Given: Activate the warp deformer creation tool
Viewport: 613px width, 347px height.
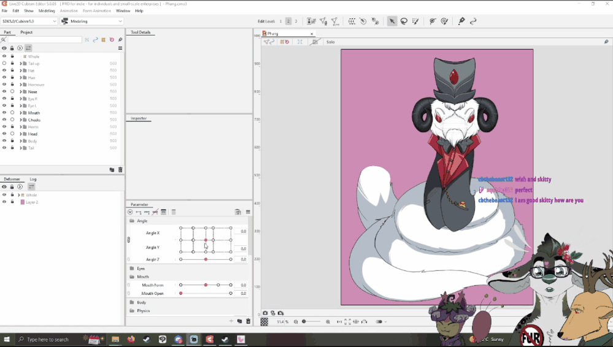Looking at the screenshot, I should point(352,21).
